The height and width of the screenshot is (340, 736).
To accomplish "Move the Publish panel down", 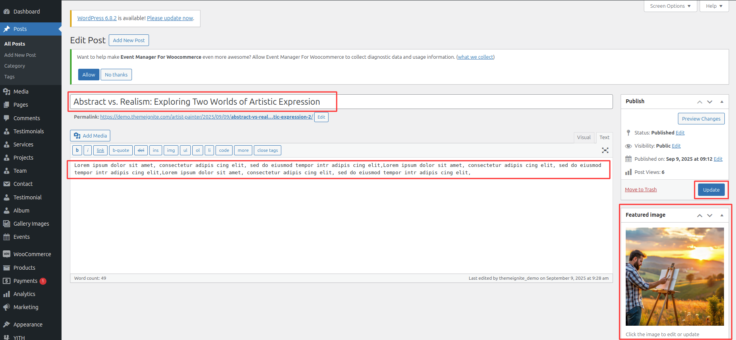I will point(710,102).
